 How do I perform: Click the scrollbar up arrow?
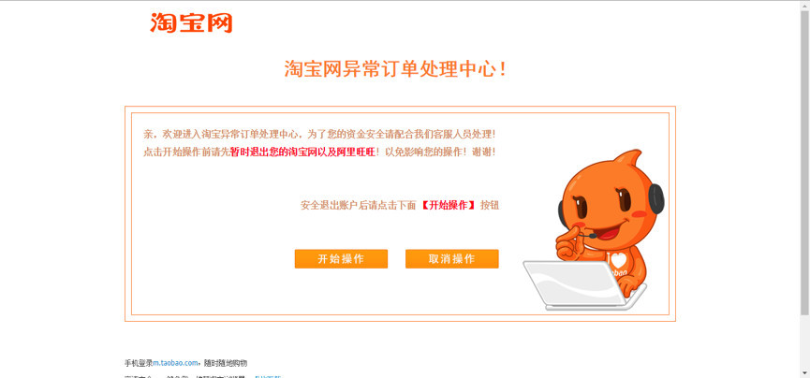[804, 6]
